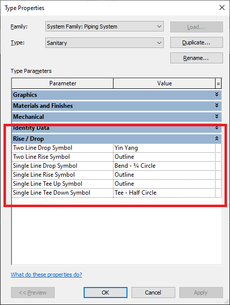This screenshot has height=305, width=230.
Task: Click the Two Line Rise Symbol parameter name
Action: point(62,157)
